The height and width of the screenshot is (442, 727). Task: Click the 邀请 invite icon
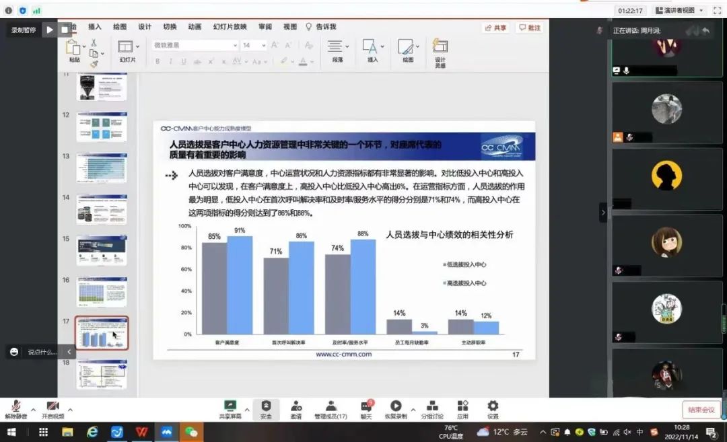(x=296, y=410)
